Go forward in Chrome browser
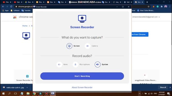This screenshot has width=172, height=96. (7, 6)
